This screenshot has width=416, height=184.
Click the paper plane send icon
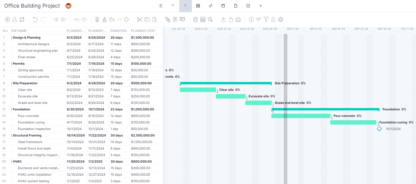tap(259, 19)
